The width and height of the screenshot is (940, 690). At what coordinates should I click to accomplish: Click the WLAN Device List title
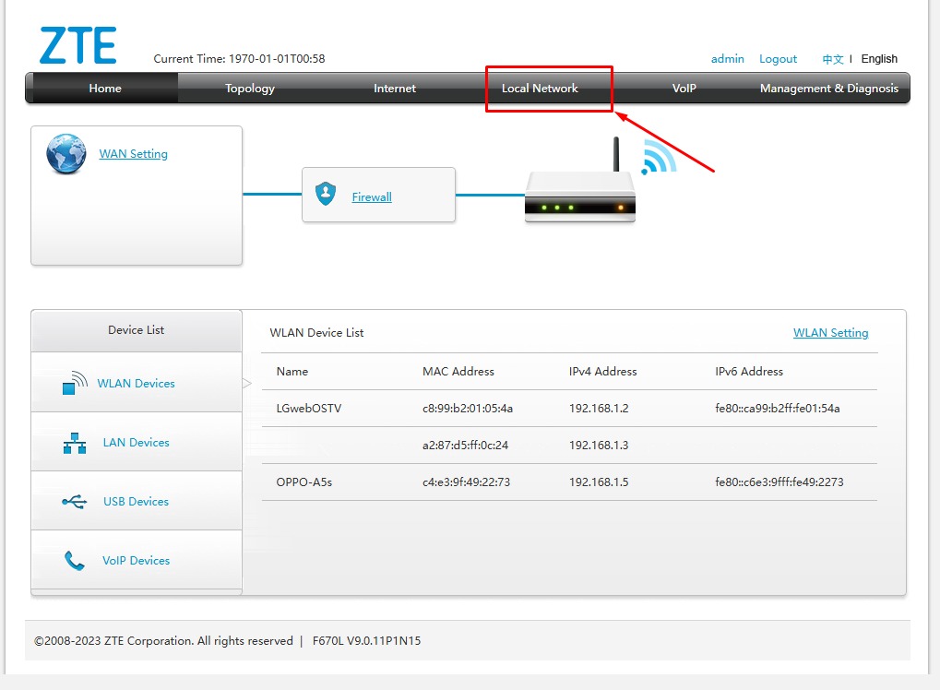pyautogui.click(x=316, y=333)
